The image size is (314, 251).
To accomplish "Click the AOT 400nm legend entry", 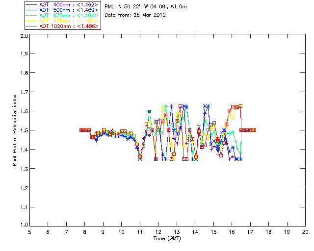I will point(62,4).
